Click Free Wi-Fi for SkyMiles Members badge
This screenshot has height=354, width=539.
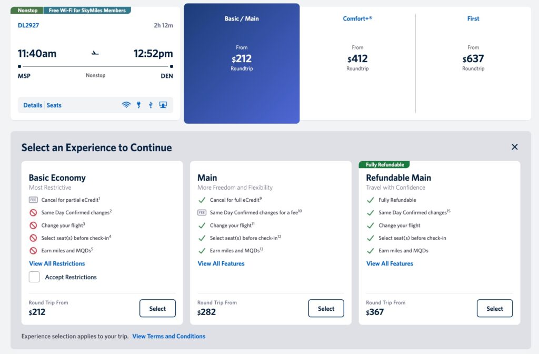click(87, 11)
